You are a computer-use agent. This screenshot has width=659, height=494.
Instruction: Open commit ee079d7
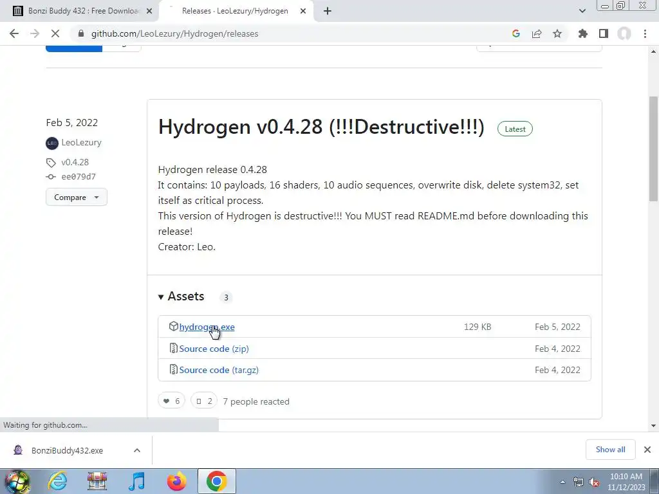tap(79, 177)
